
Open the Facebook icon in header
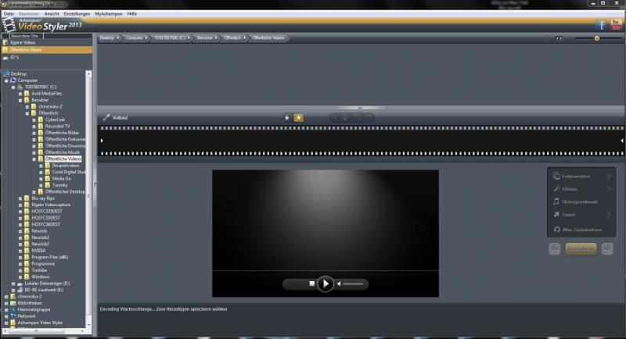(x=601, y=26)
